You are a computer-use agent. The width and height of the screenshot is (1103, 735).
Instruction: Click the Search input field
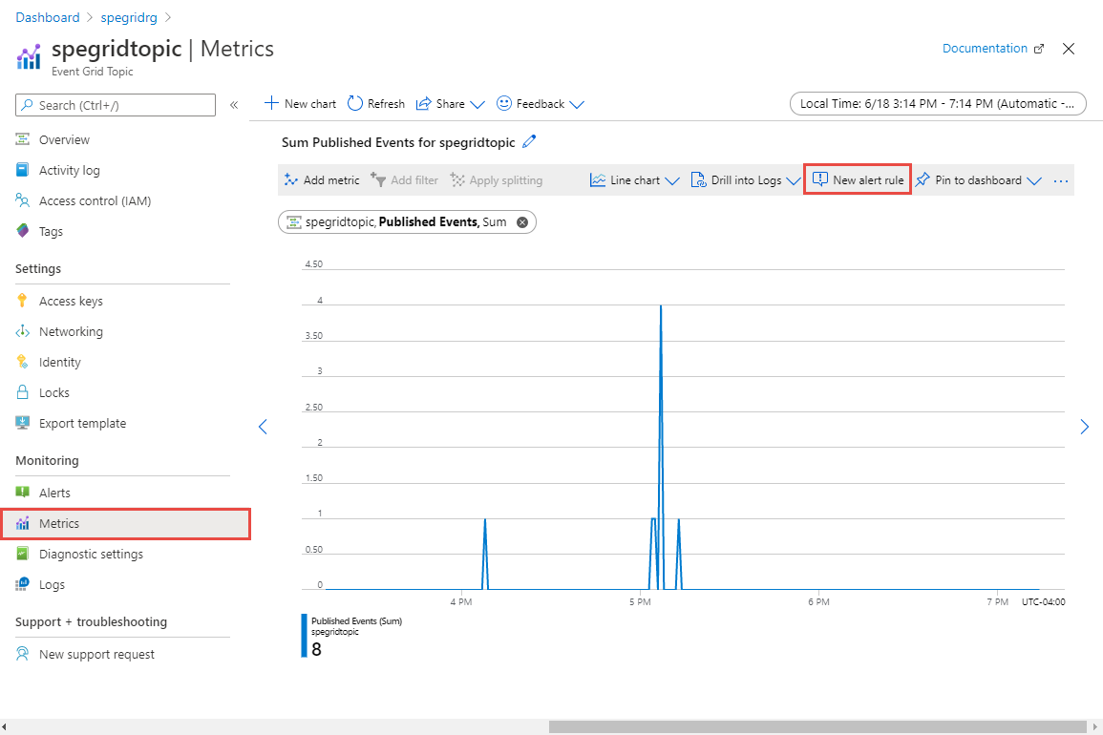click(x=115, y=105)
